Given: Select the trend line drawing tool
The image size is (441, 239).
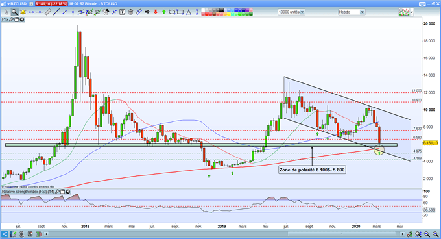Looking at the screenshot, I should (56, 12).
